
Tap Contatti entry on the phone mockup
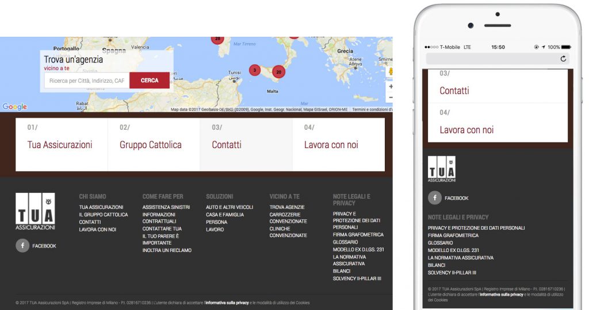point(498,86)
